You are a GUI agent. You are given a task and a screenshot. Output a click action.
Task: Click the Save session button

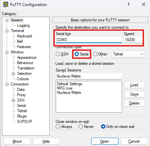[x=134, y=94]
